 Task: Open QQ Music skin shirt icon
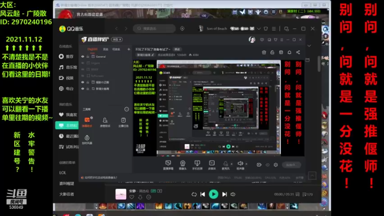coord(266,29)
